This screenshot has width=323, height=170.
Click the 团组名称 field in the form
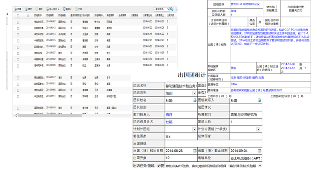181,86
